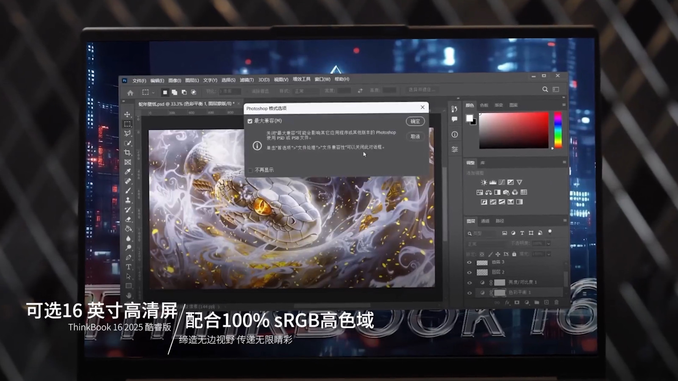
Task: Select the Eraser tool
Action: [128, 219]
